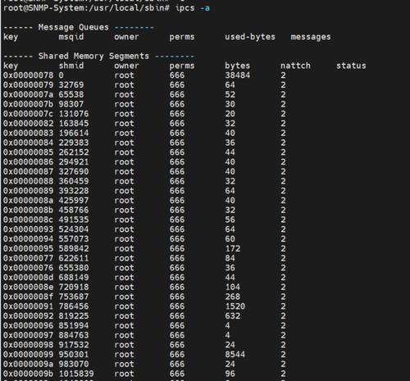Click the nattch column header

click(295, 66)
